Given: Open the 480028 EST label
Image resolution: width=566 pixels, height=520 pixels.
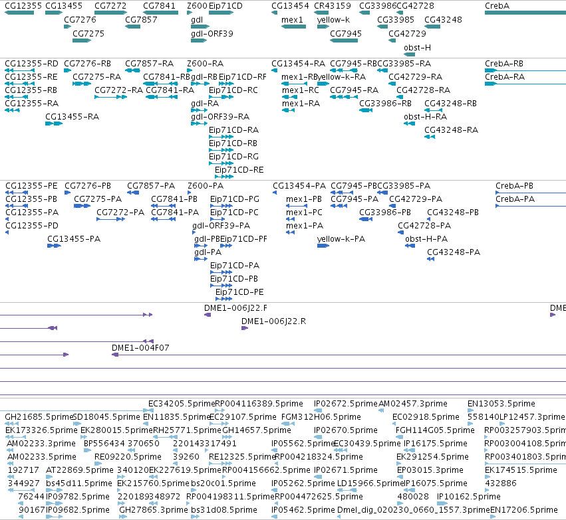Looking at the screenshot, I should [413, 497].
